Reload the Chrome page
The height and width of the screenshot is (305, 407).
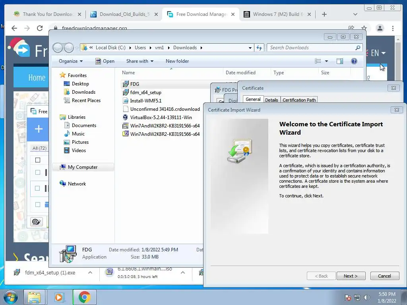(39, 28)
